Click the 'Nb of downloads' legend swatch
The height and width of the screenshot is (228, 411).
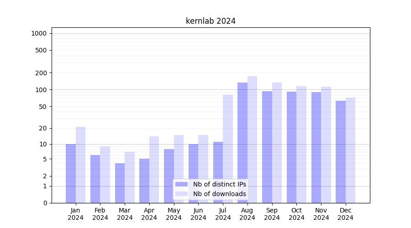pos(181,194)
